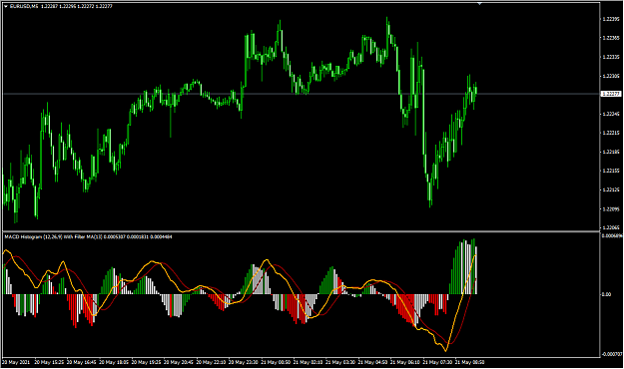The height and width of the screenshot is (369, 624).
Task: Click the '20 May 18:05' time axis label
Action: [x=114, y=362]
